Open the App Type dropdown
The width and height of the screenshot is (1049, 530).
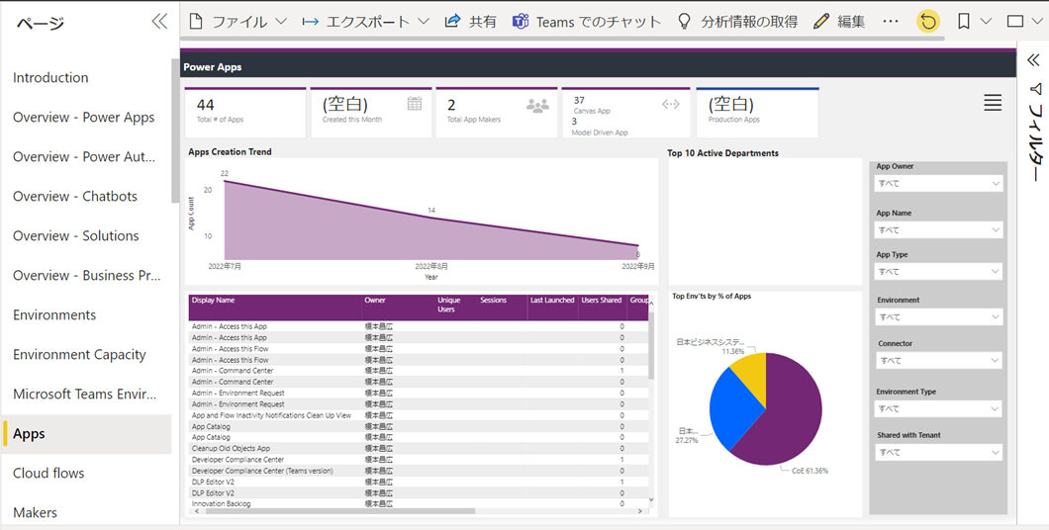point(938,271)
